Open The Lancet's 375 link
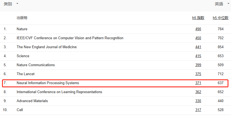Screen dimensions: 231x116 (198, 74)
